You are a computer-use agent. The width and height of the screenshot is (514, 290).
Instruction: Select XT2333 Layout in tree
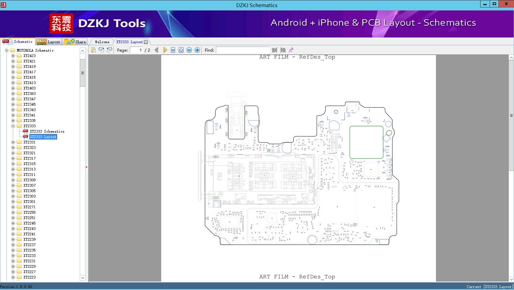[x=43, y=137]
